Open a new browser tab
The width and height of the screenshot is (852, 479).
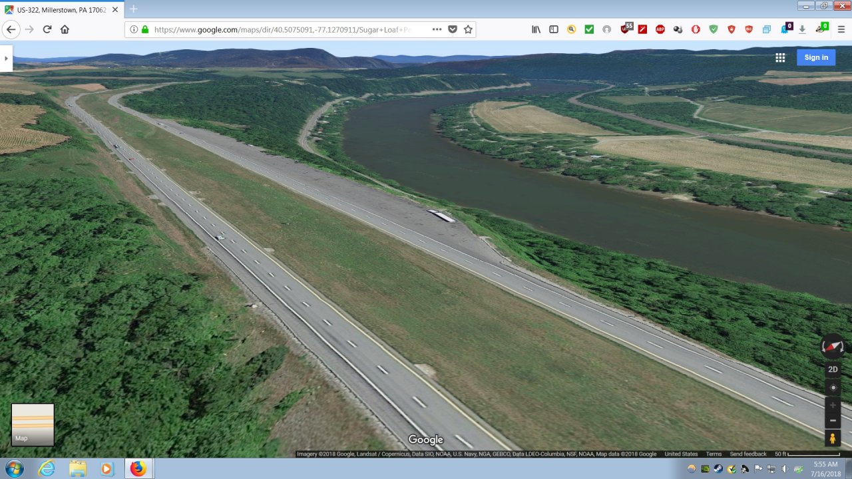(x=133, y=9)
